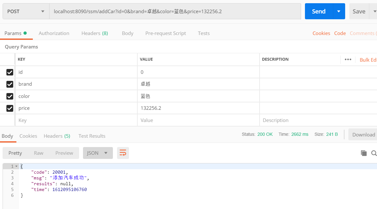Image resolution: width=377 pixels, height=209 pixels.
Task: Open search in response body
Action: pos(374,153)
